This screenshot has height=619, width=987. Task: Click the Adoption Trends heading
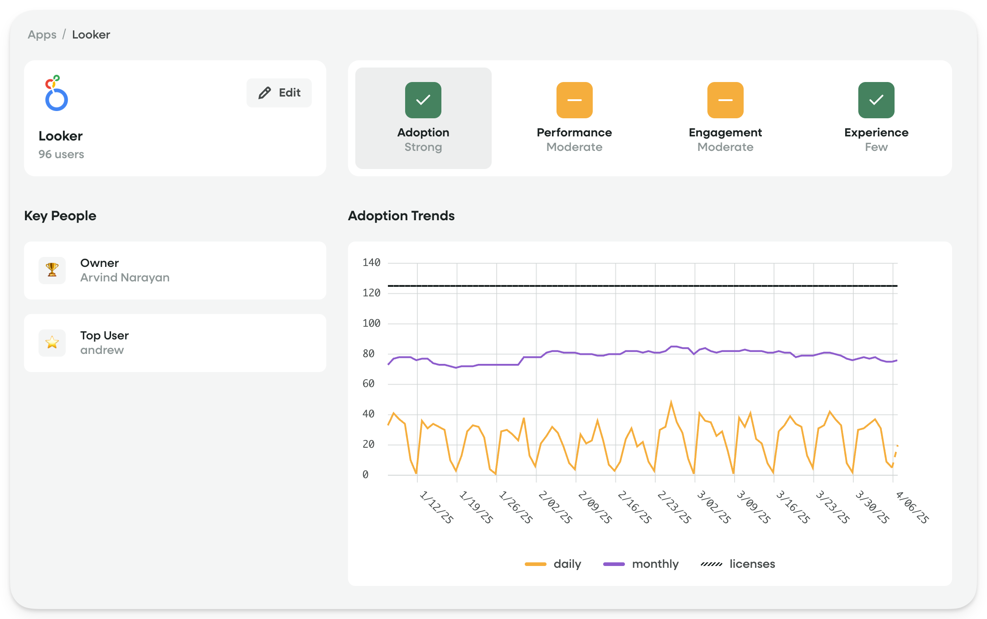click(x=401, y=216)
